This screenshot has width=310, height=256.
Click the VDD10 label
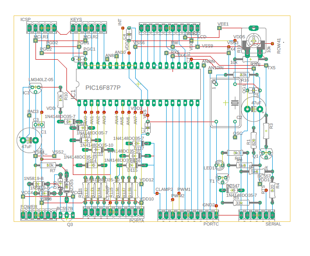[x=147, y=199]
